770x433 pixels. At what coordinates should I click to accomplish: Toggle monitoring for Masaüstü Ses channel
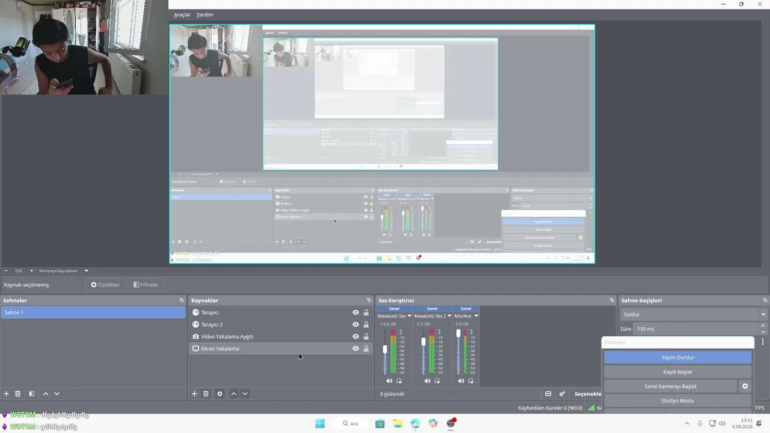pos(399,381)
